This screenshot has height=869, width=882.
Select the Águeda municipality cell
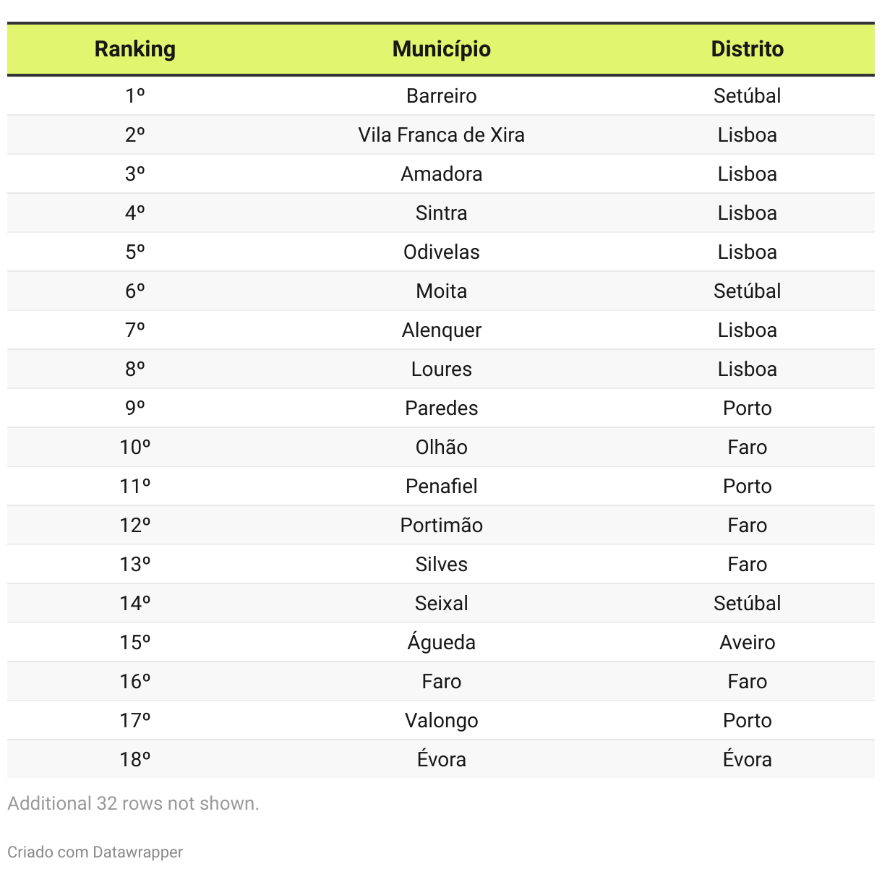pos(441,643)
